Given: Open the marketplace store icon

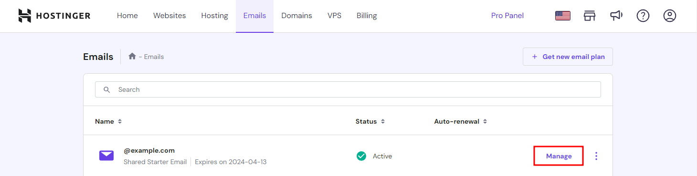Looking at the screenshot, I should 590,16.
